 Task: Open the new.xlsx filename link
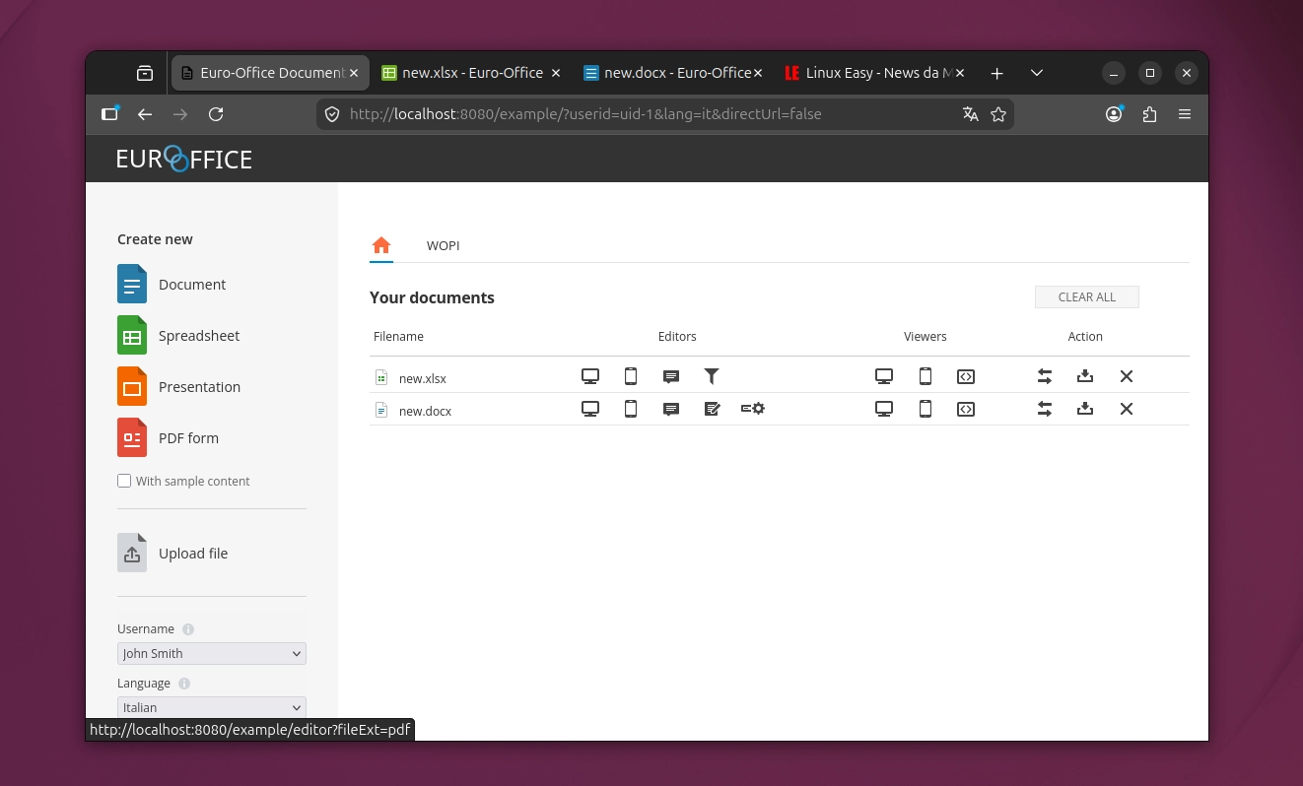coord(423,378)
